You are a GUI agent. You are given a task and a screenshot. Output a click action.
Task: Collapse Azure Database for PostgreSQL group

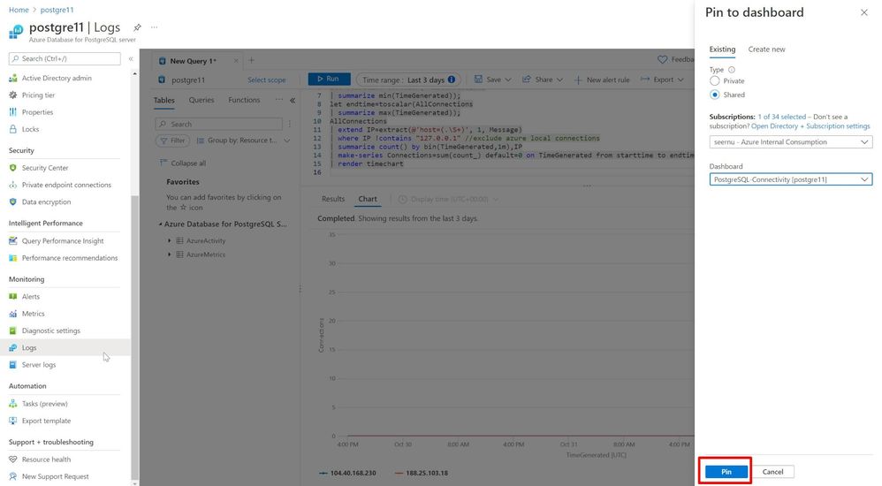point(160,224)
